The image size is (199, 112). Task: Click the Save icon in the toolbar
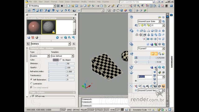tap(76, 6)
